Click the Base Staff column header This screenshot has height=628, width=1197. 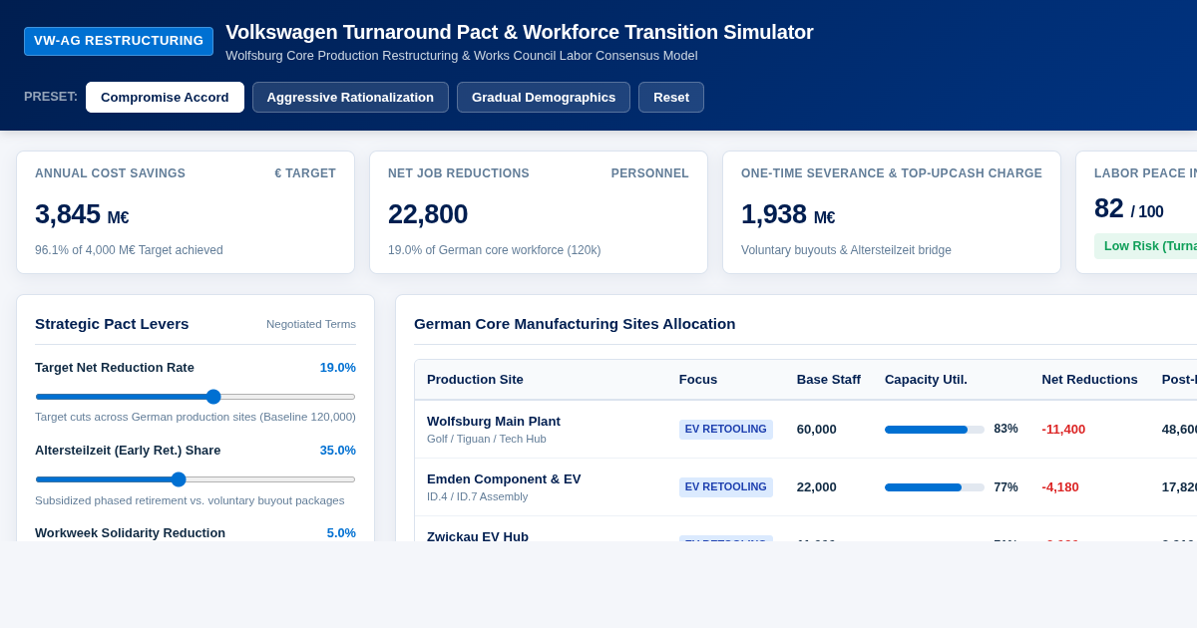[x=829, y=380]
